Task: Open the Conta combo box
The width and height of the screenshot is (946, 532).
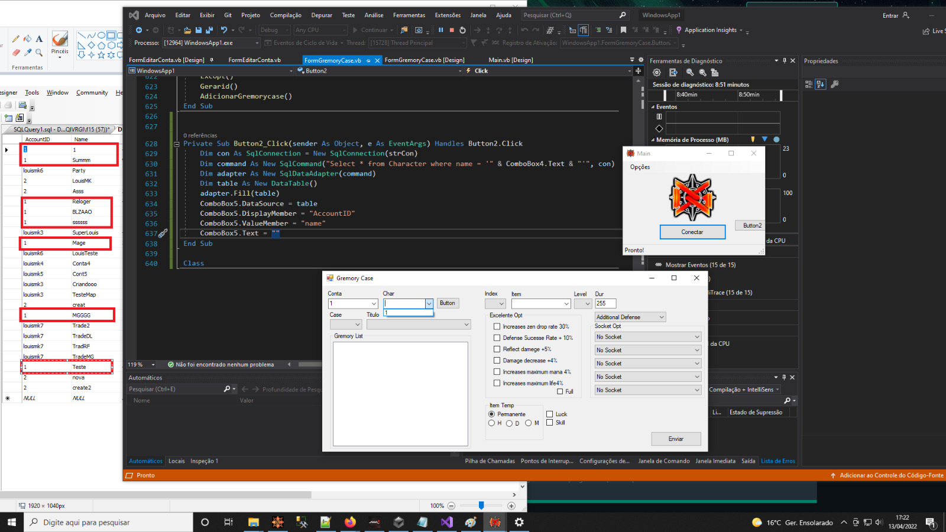Action: pyautogui.click(x=353, y=304)
